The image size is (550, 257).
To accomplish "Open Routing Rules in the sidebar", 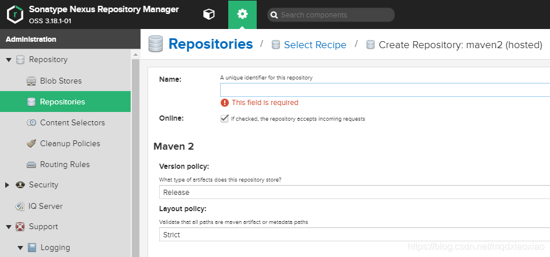I will click(x=65, y=164).
